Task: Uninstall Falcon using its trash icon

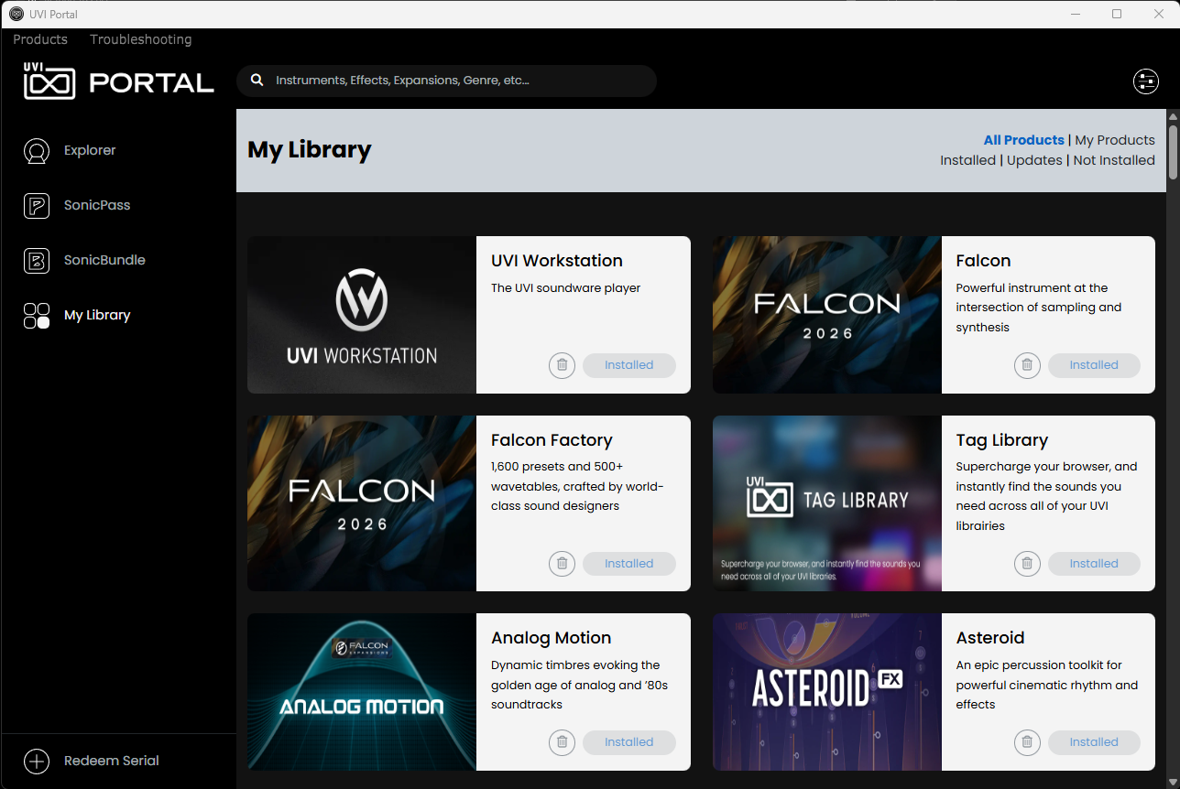Action: (x=1027, y=365)
